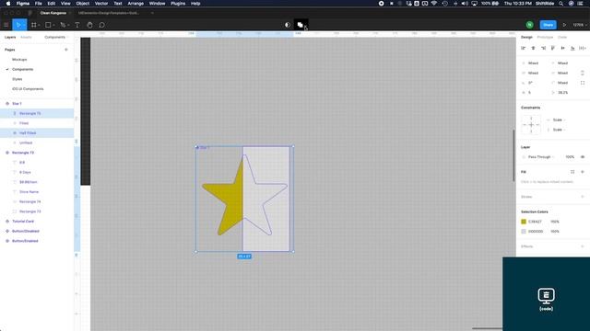The height and width of the screenshot is (331, 590).
Task: Align selection vertical centers
Action: click(562, 48)
